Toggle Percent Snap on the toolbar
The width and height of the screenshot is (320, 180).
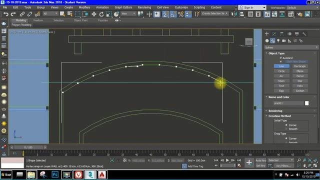click(181, 14)
